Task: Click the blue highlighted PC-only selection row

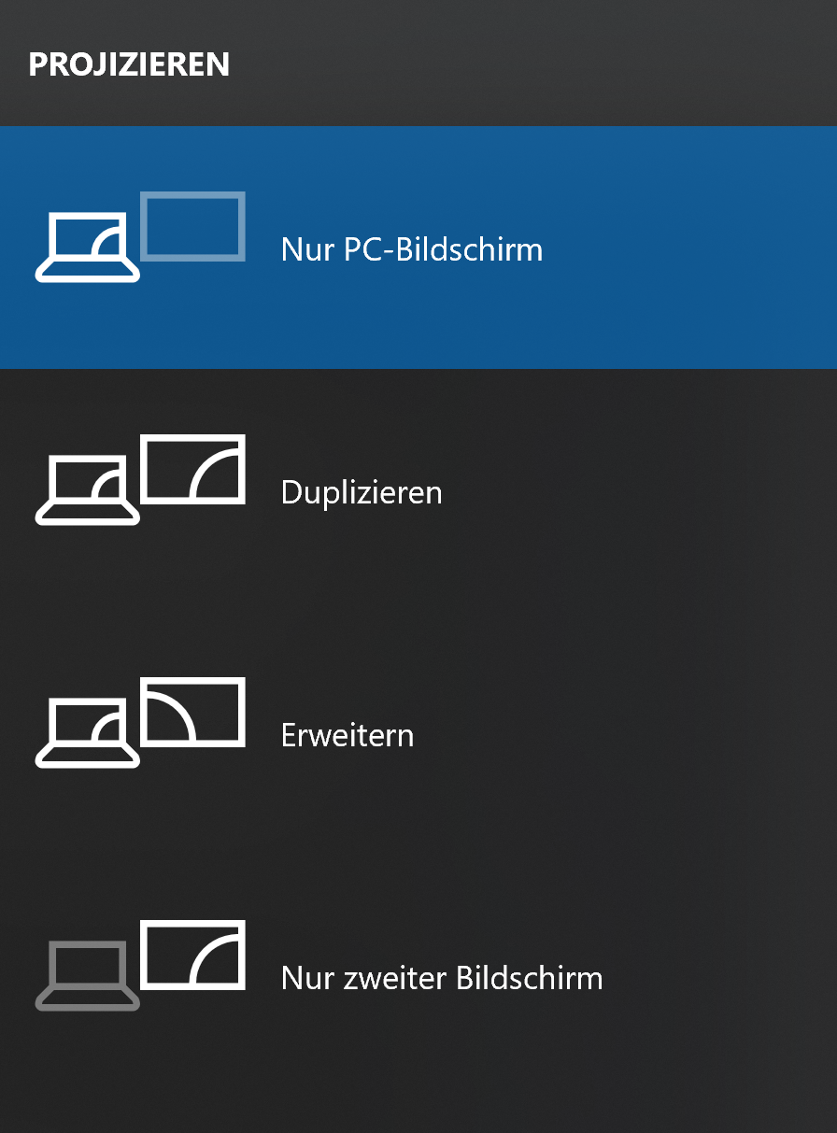Action: point(418,248)
